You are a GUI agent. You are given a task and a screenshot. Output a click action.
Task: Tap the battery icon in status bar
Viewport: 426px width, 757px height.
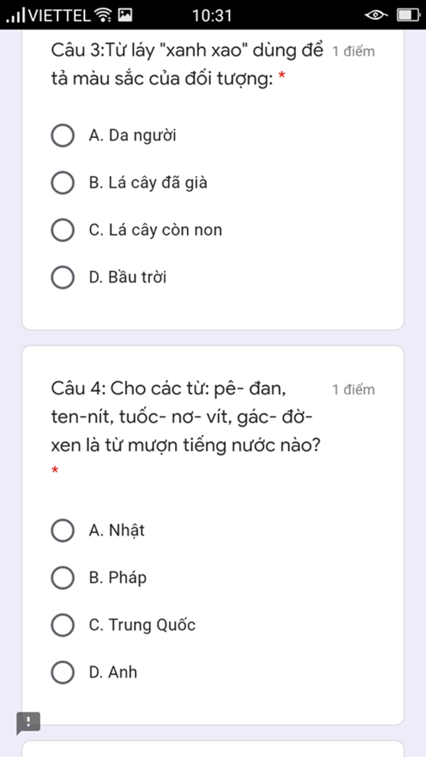coord(409,15)
